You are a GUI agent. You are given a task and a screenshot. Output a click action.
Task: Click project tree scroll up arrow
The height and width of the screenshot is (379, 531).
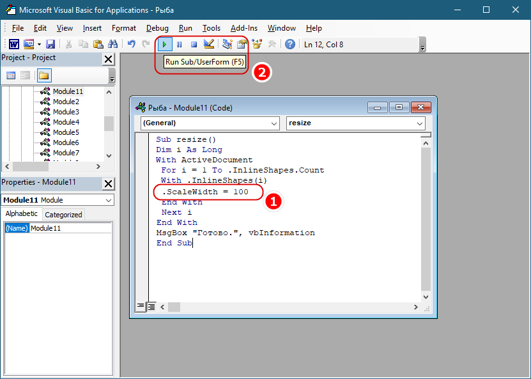[x=109, y=92]
